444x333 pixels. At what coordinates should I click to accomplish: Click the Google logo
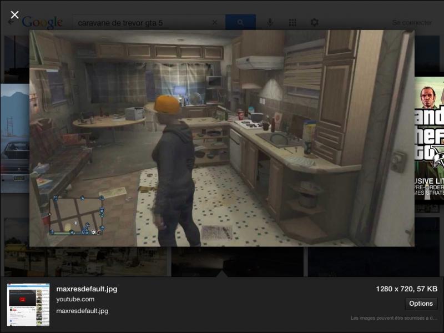(42, 22)
